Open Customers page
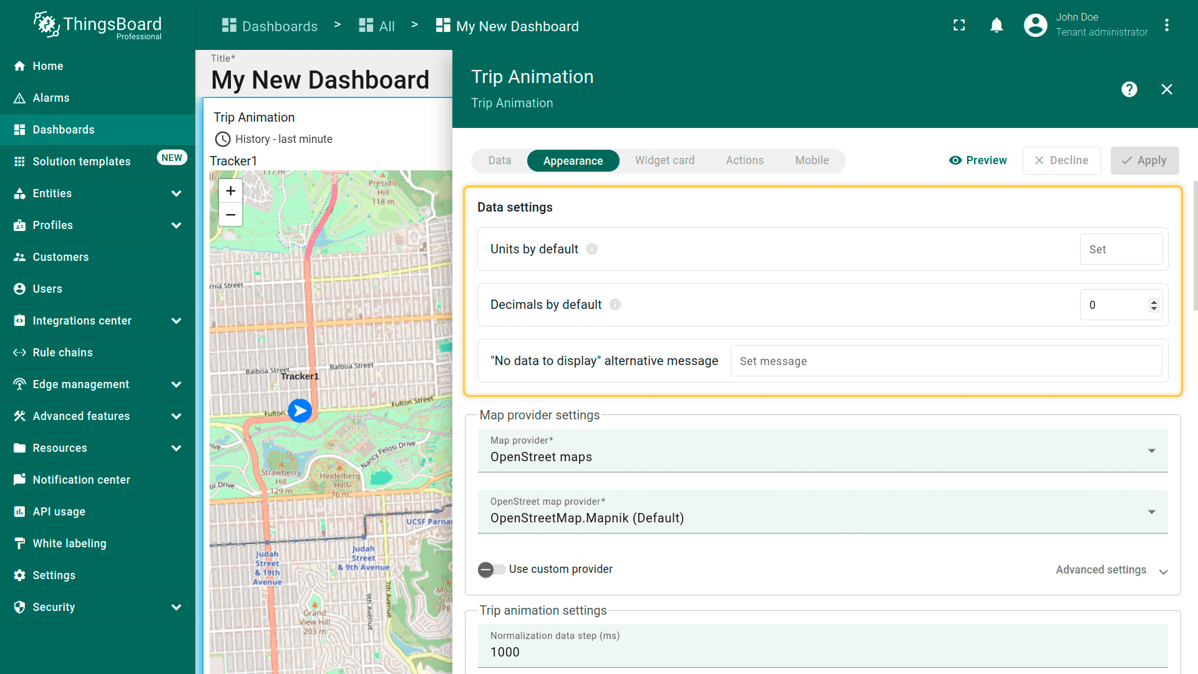This screenshot has width=1198, height=674. point(97,256)
